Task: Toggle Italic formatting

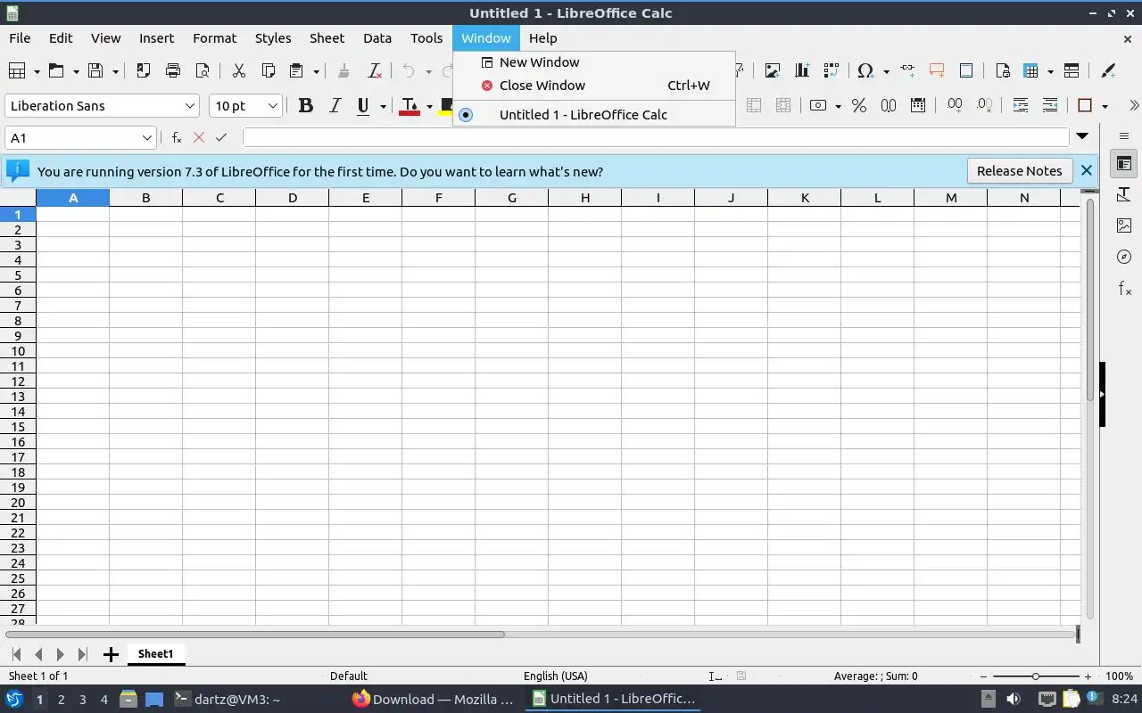Action: [x=335, y=105]
